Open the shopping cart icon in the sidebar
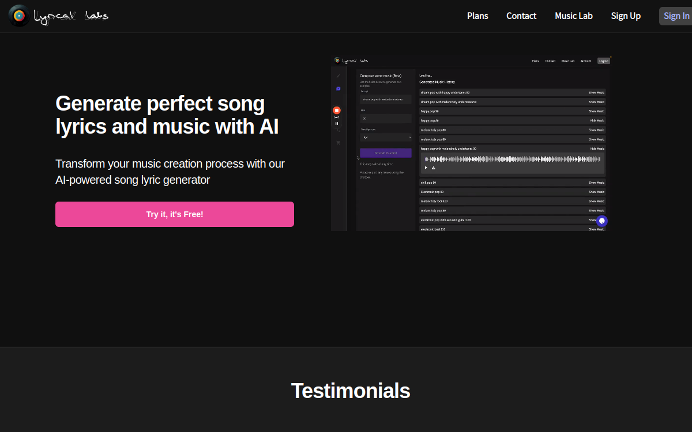The height and width of the screenshot is (432, 692). pos(338,142)
